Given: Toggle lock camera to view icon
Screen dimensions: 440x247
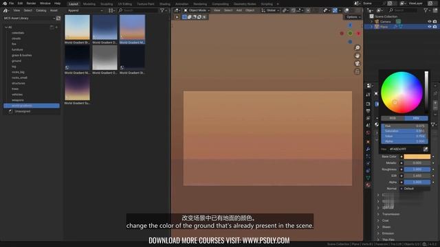Looking at the screenshot, I should (x=357, y=71).
